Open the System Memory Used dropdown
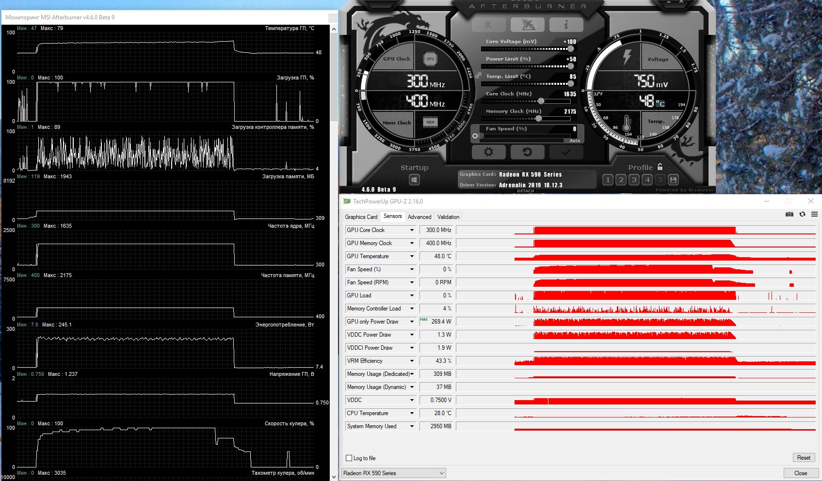The image size is (822, 481). tap(412, 426)
